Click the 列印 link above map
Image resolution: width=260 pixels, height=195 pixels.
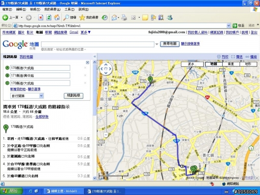point(225,57)
